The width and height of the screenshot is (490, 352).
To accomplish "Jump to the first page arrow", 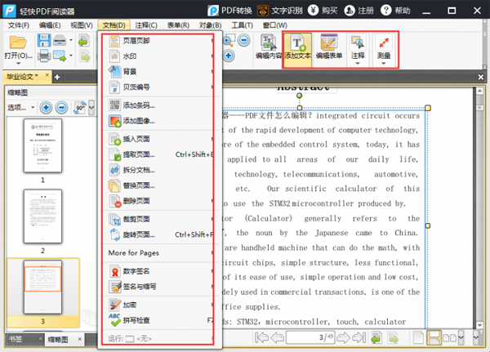I will pyautogui.click(x=261, y=337).
